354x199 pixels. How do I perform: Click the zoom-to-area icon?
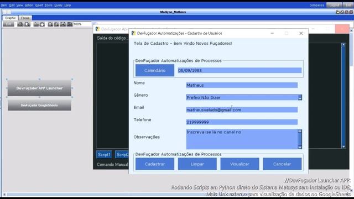tap(63, 24)
